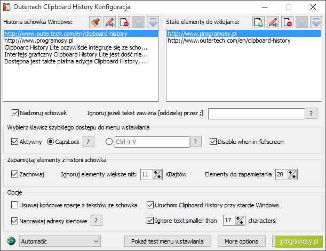Move clipboard history item up

coord(139,22)
